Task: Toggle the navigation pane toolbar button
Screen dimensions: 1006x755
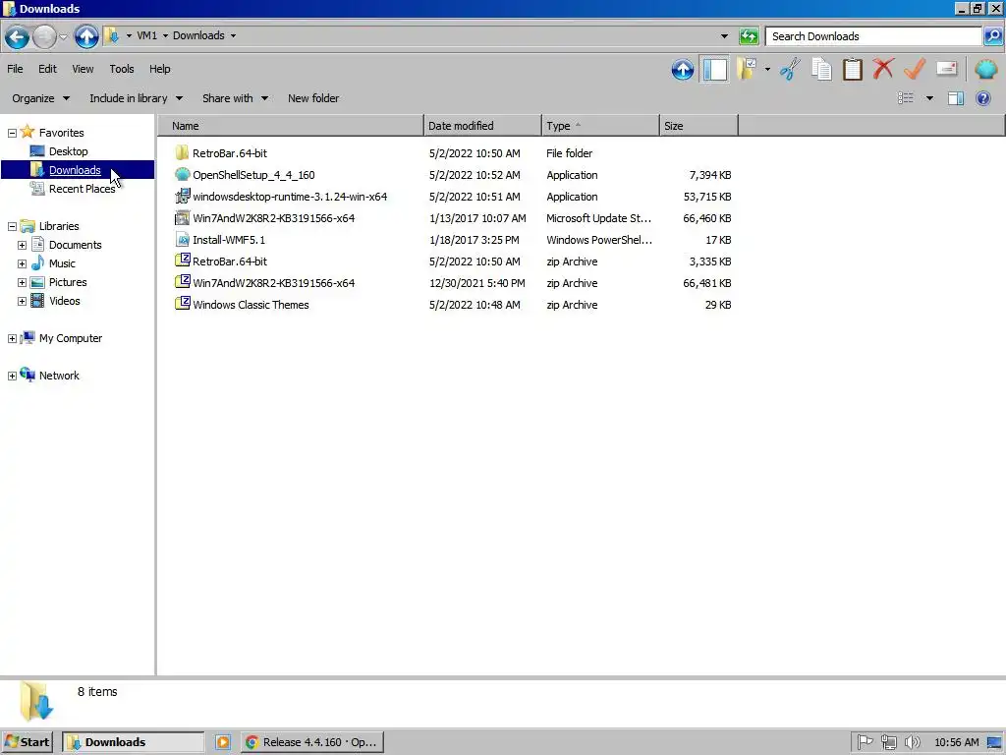Action: click(x=715, y=70)
